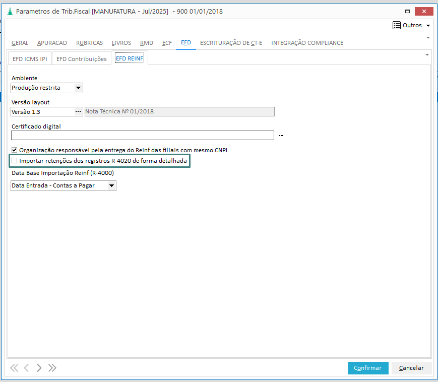This screenshot has height=382, width=438.
Task: Open Versão layout lookup ellipsis
Action: [x=78, y=111]
